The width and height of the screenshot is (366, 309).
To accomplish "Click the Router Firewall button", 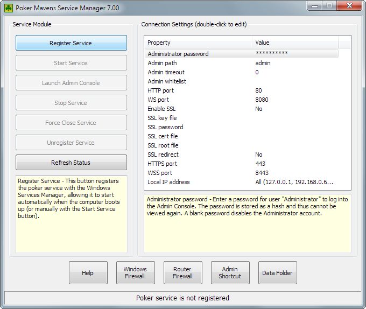I will (182, 273).
